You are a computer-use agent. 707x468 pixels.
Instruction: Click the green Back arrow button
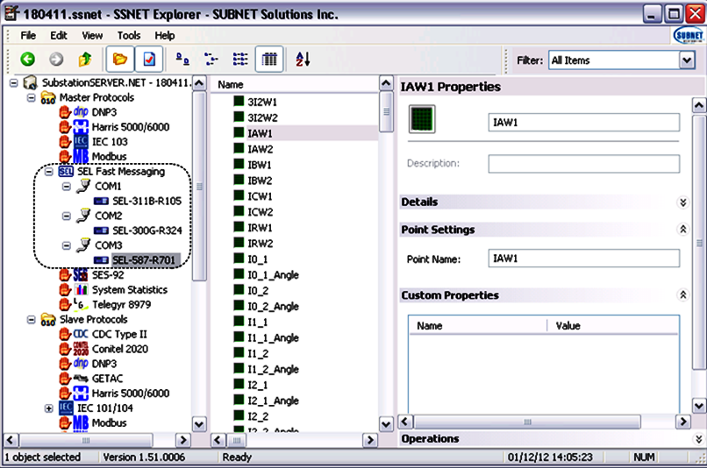coord(28,59)
